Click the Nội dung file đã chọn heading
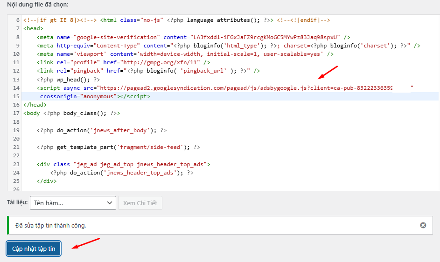440x262 pixels. (38, 5)
